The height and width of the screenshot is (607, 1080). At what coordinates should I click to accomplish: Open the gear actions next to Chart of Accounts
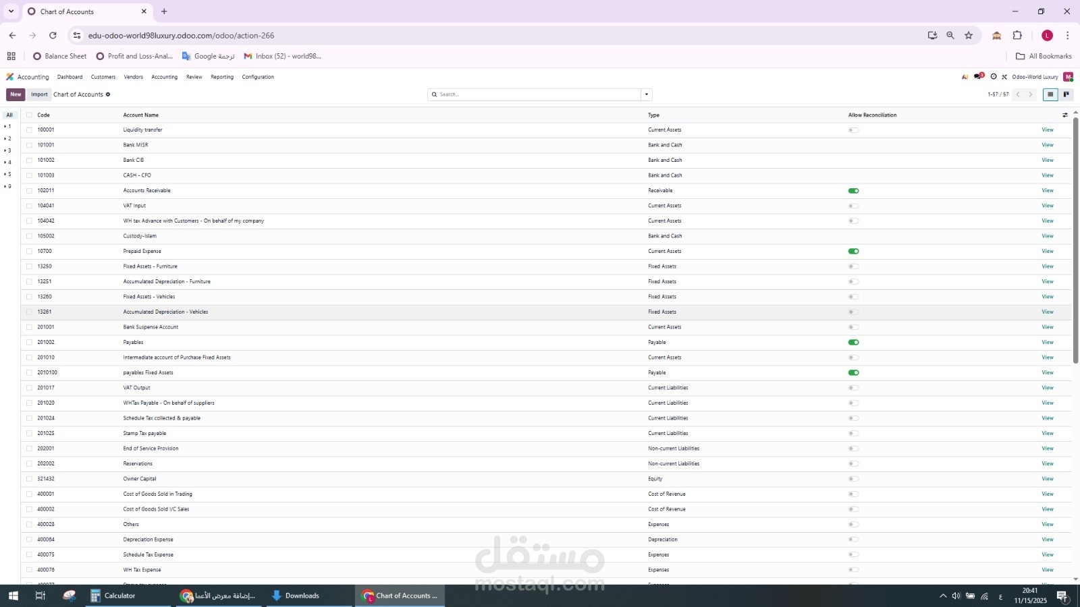tap(108, 94)
